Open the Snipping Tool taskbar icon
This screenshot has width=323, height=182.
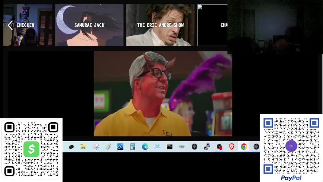click(x=96, y=147)
